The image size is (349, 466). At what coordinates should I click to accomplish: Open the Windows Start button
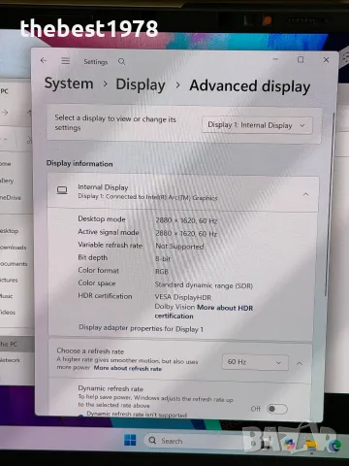[130, 440]
